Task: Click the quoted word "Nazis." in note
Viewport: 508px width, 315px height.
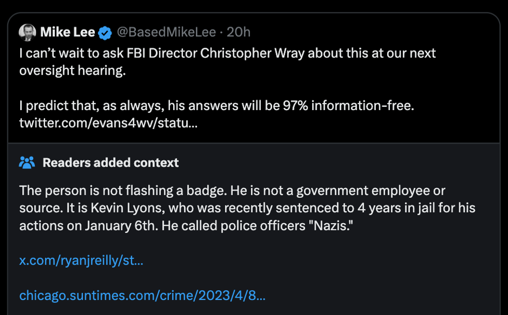Action: [329, 226]
